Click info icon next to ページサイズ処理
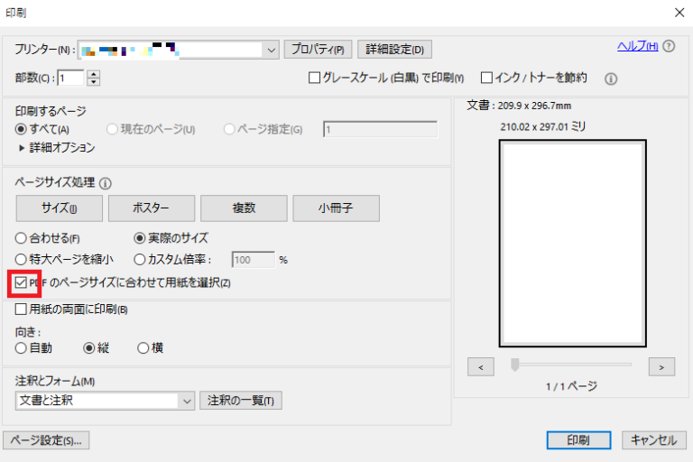 coord(106,182)
